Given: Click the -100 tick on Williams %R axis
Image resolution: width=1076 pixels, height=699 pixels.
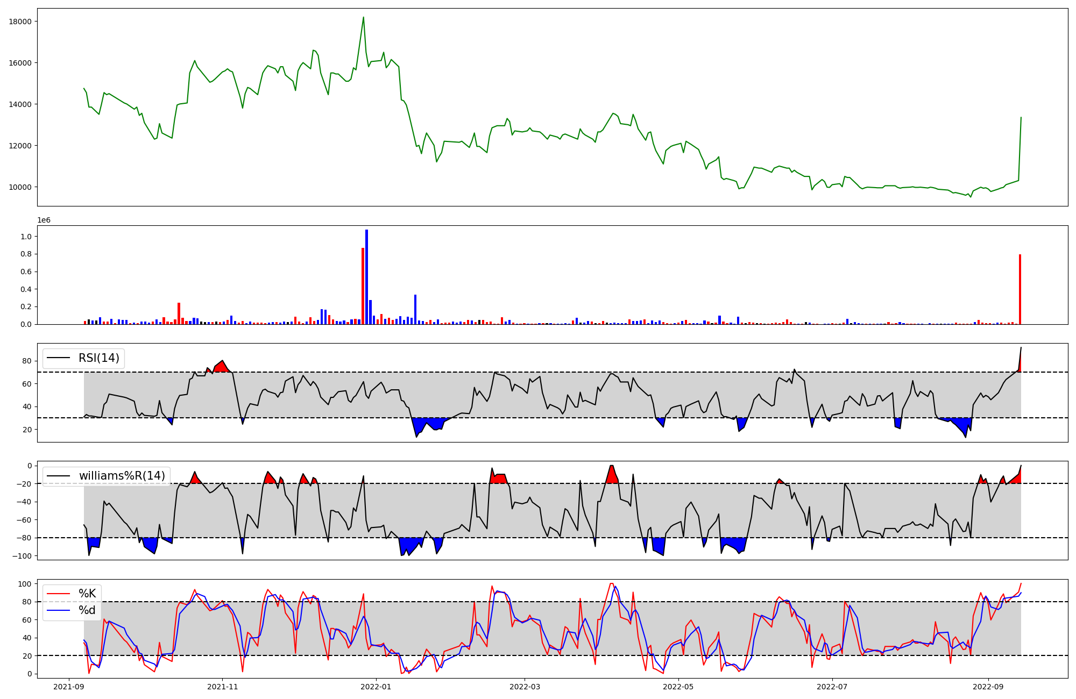Looking at the screenshot, I should pos(22,556).
